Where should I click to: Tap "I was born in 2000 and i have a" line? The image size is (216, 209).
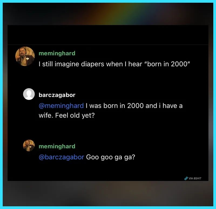tap(134, 106)
